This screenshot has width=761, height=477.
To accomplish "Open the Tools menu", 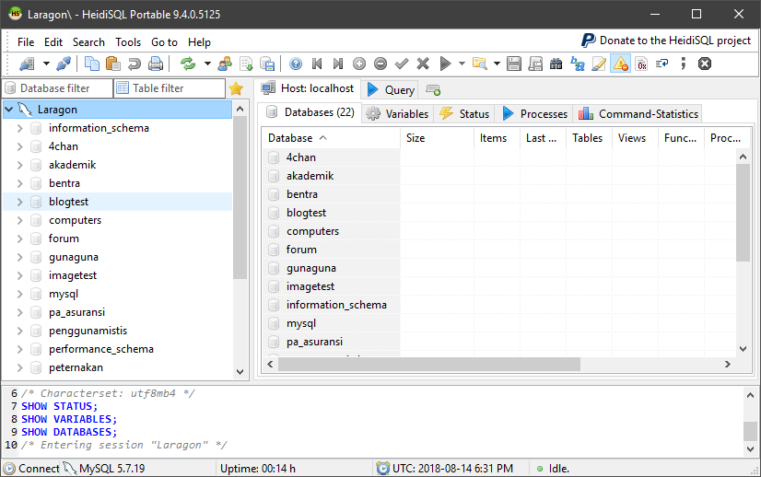I will click(128, 42).
